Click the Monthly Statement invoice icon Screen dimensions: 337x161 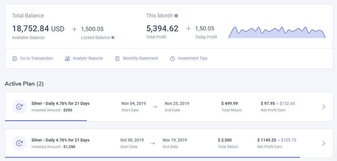(117, 58)
